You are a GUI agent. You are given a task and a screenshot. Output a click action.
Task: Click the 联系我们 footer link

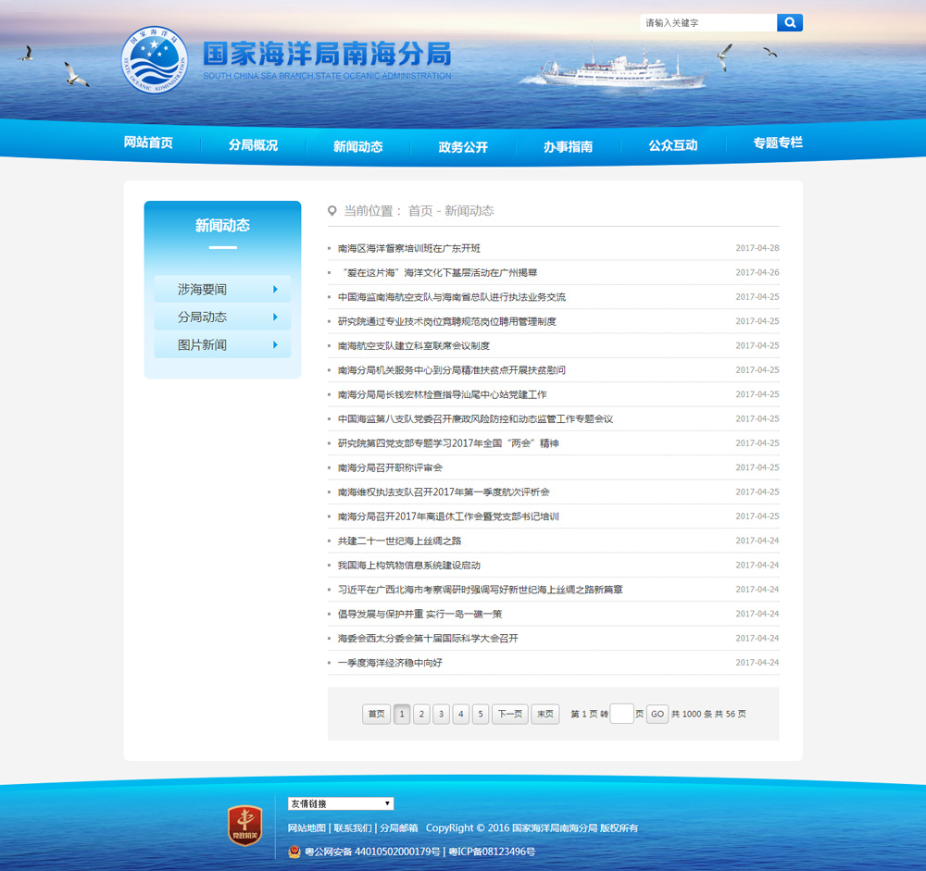pos(354,828)
